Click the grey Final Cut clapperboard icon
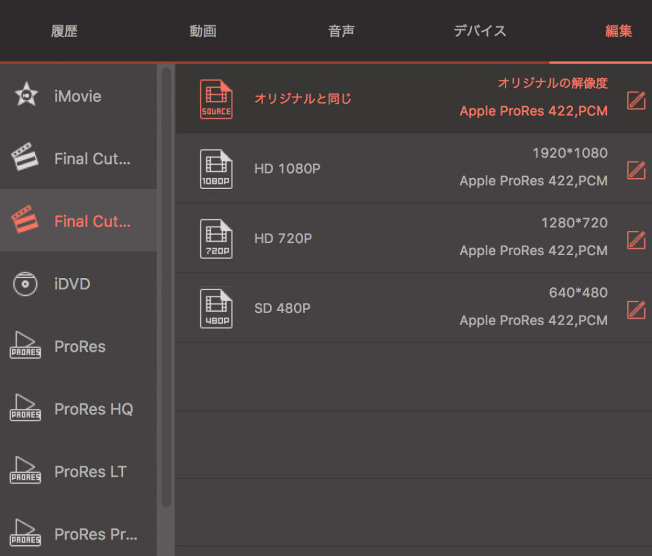Image resolution: width=652 pixels, height=556 pixels. (25, 156)
